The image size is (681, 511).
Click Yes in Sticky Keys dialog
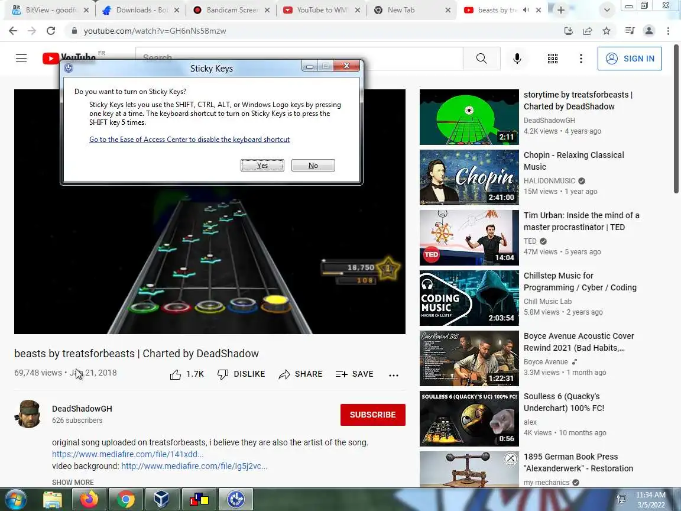click(x=262, y=166)
